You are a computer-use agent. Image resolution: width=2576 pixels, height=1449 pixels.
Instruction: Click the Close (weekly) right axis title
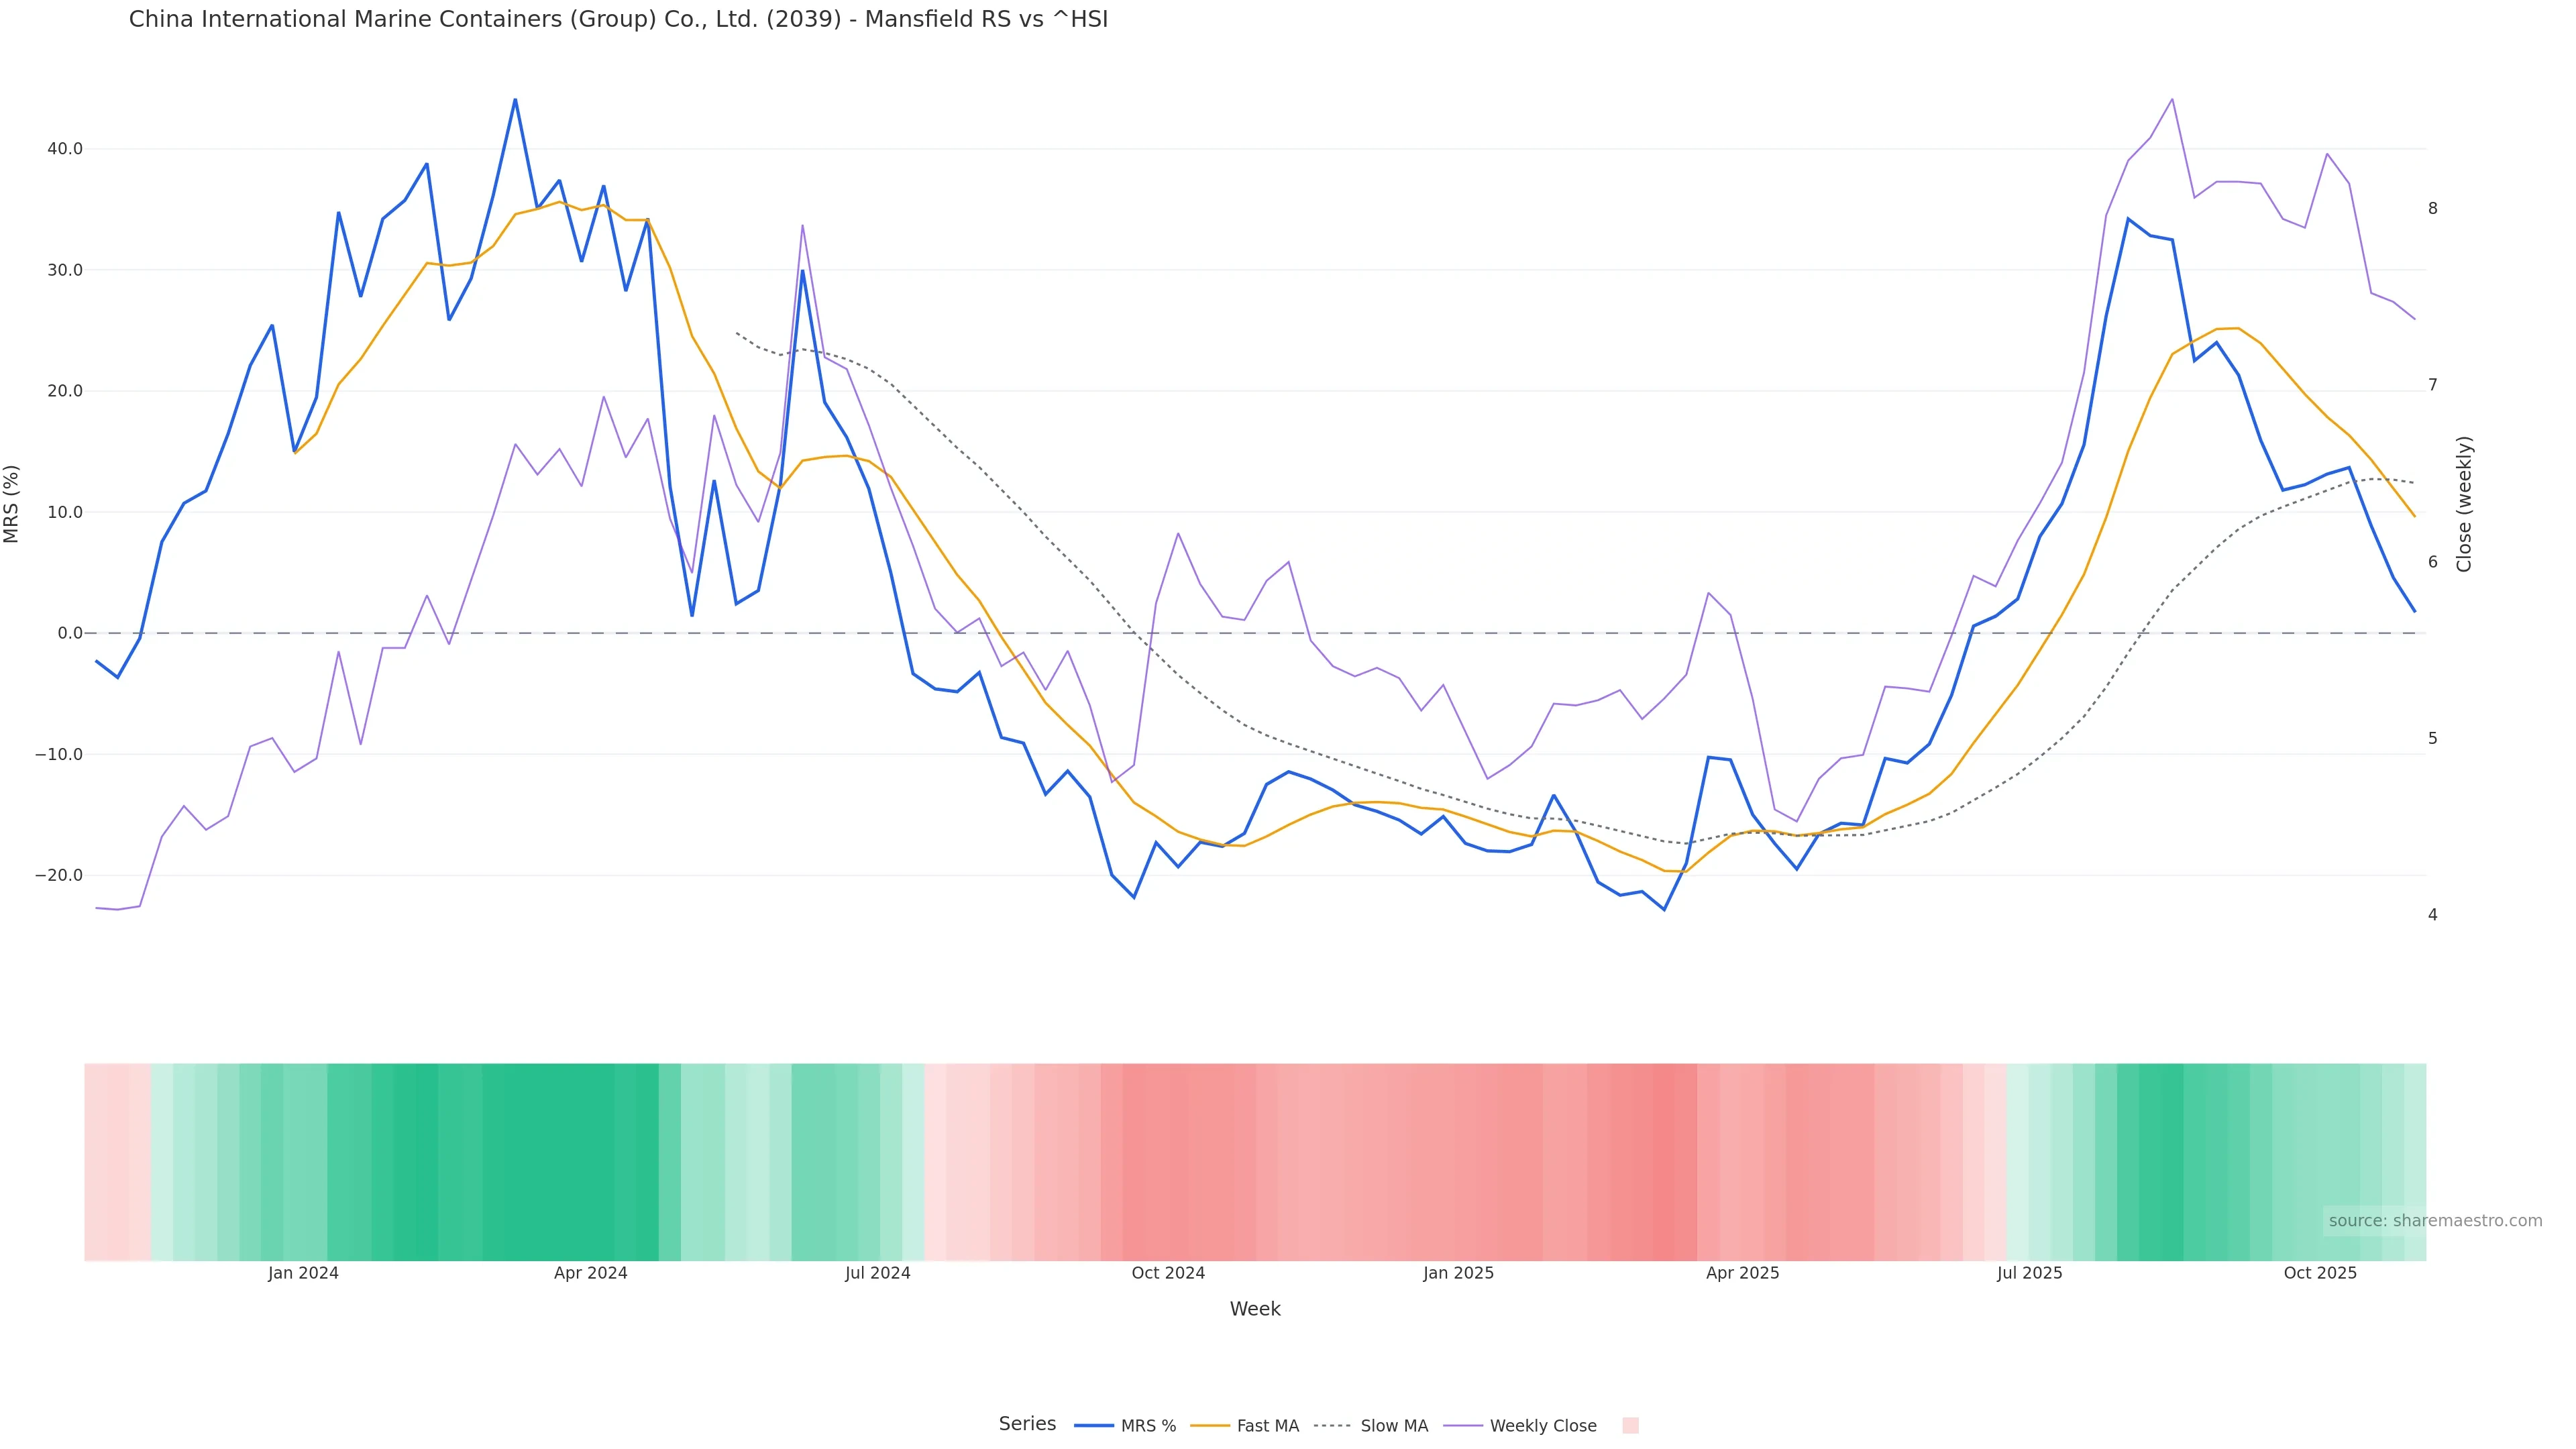click(2464, 503)
